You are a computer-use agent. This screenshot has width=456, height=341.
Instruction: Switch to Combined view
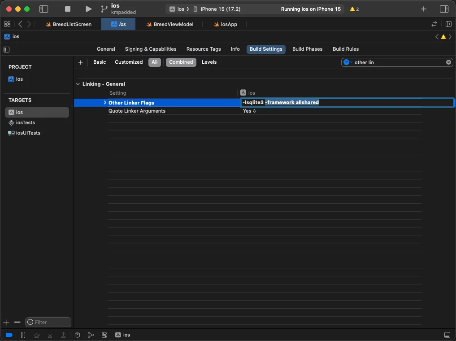(x=181, y=62)
